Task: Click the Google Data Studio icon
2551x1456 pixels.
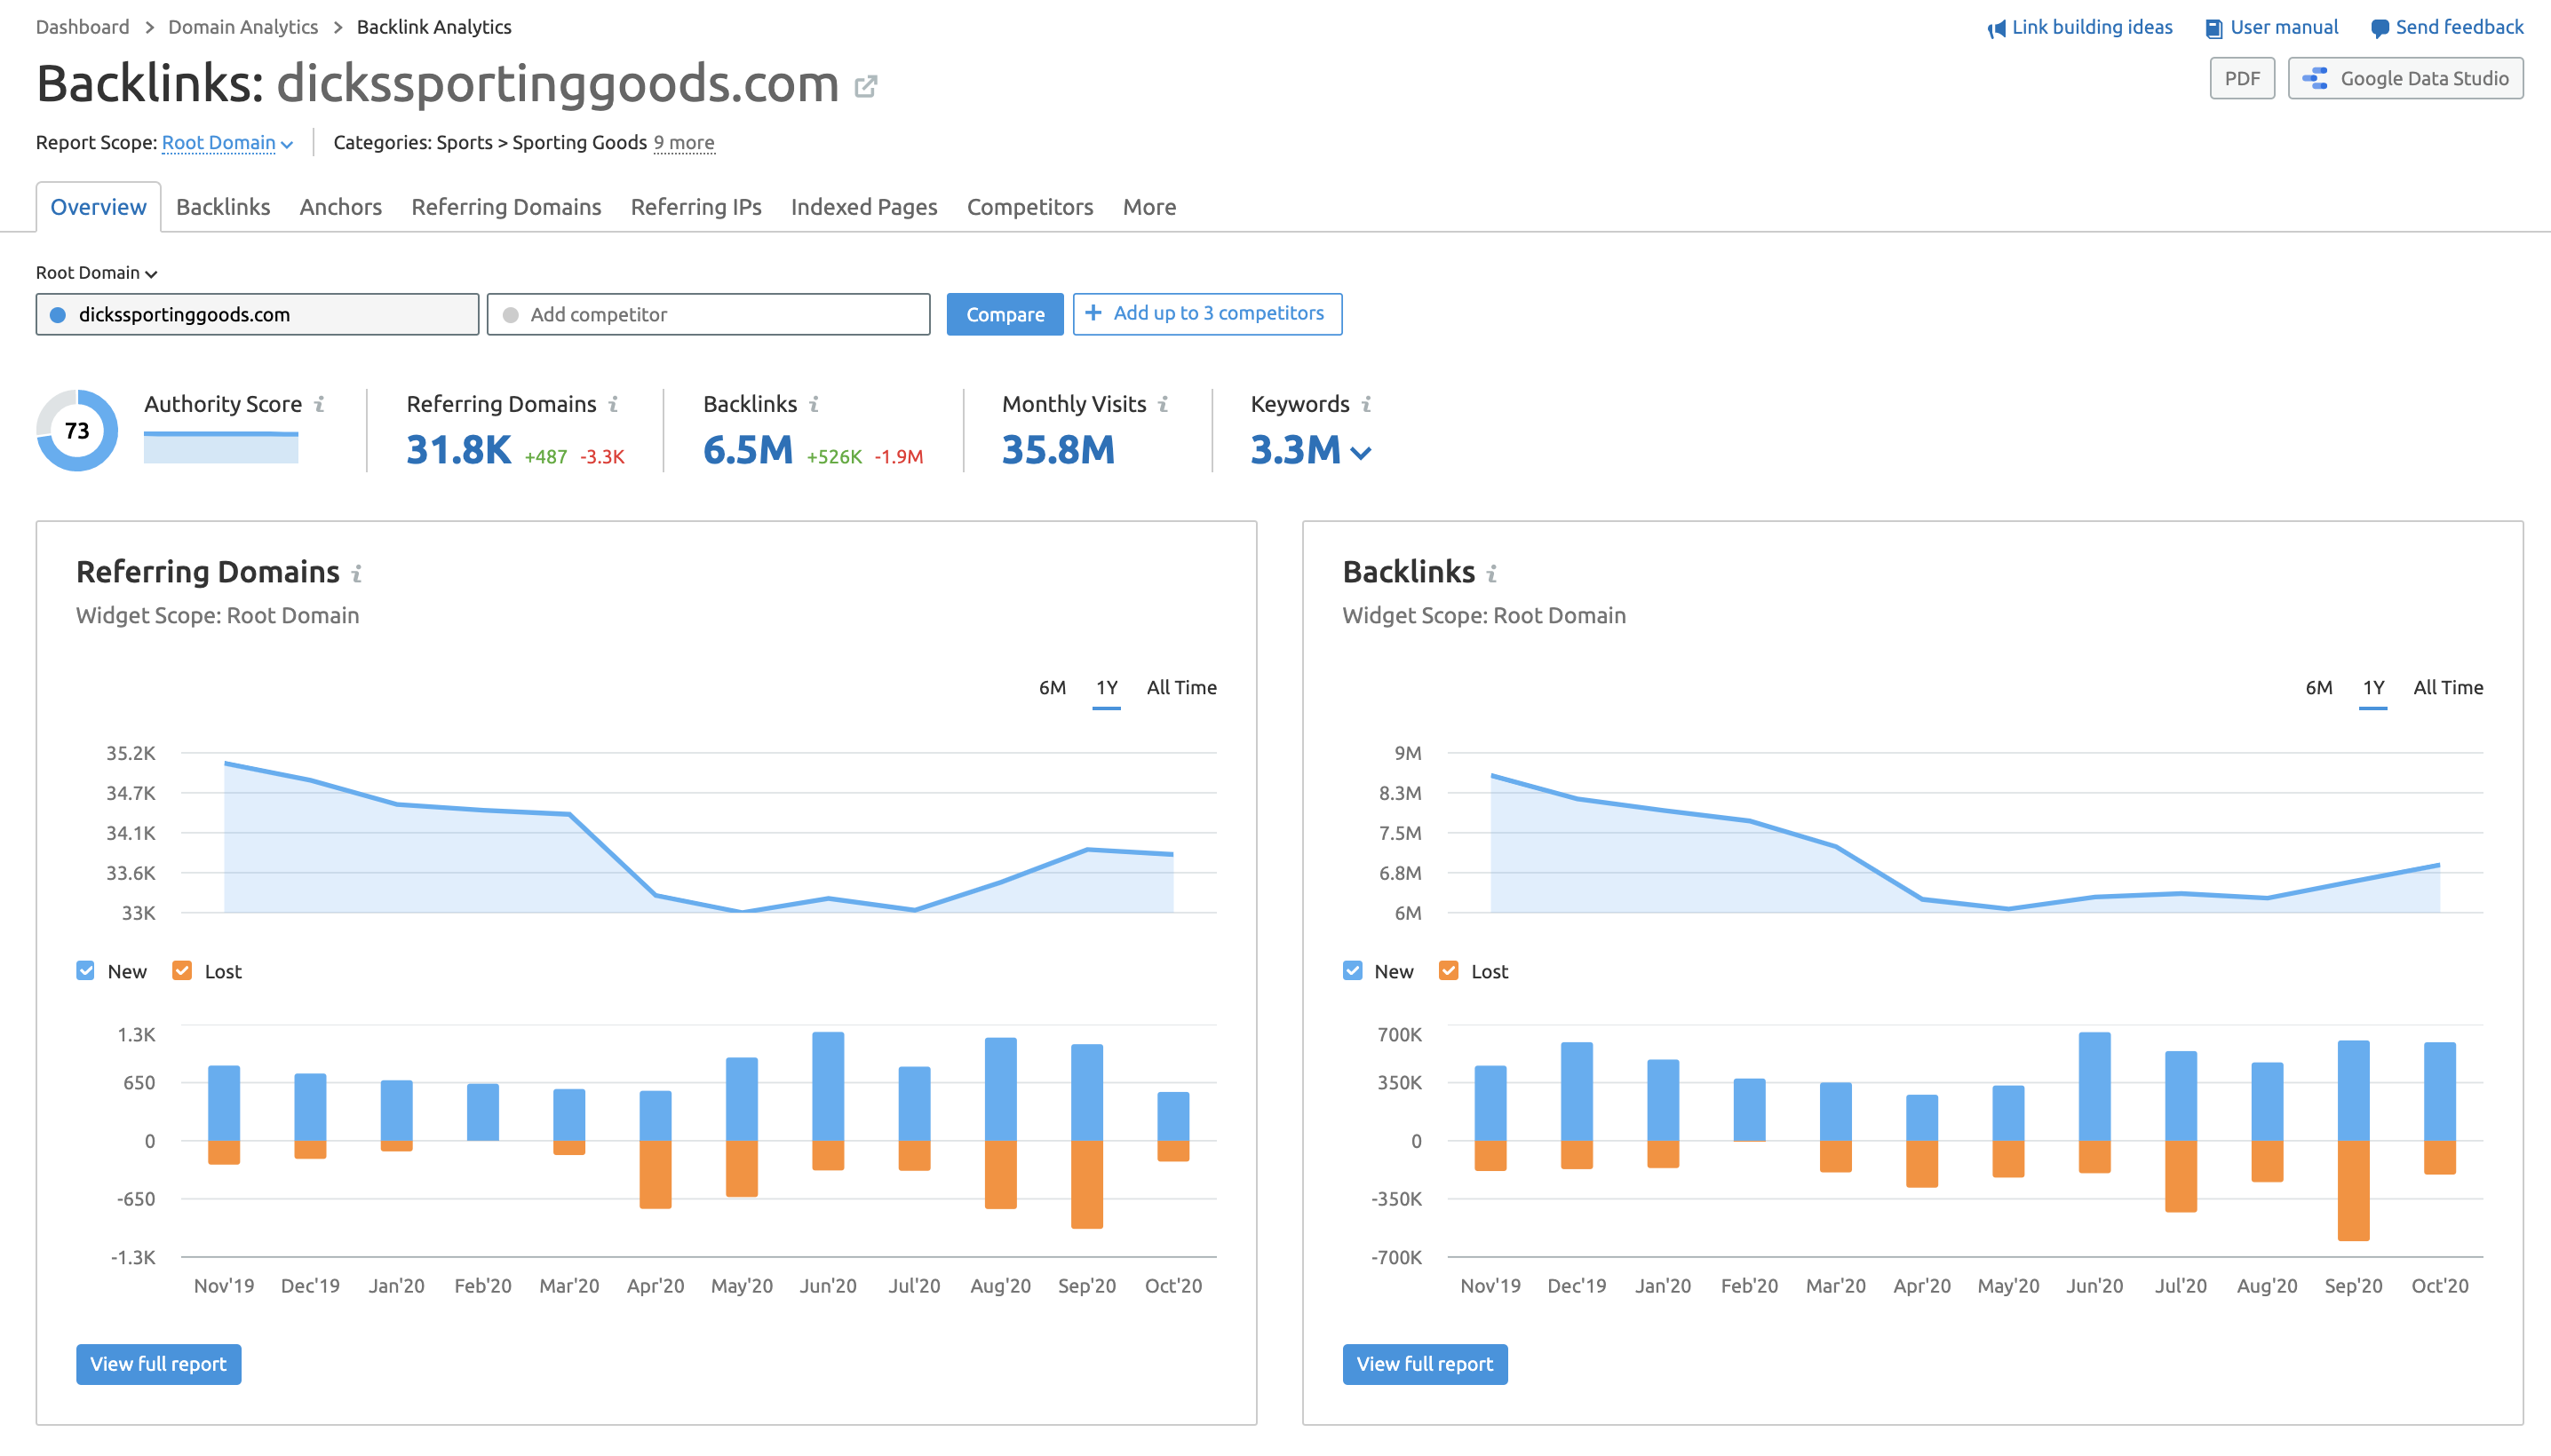Action: pos(2313,79)
